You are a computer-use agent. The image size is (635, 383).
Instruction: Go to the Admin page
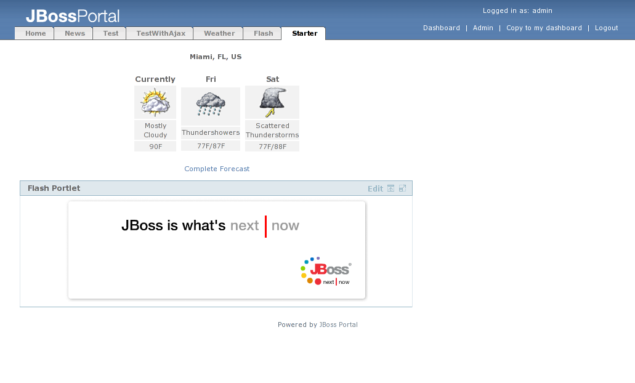[x=483, y=28]
